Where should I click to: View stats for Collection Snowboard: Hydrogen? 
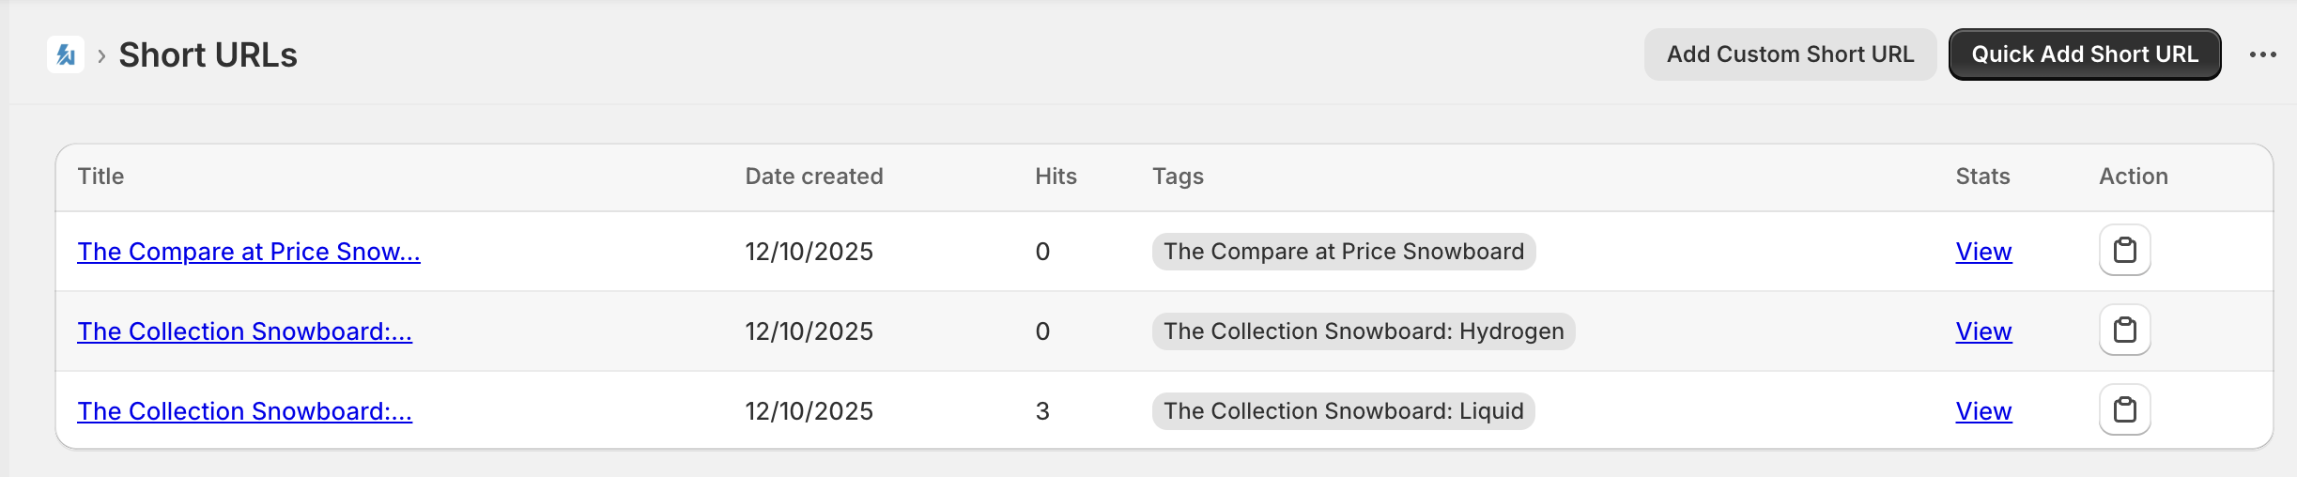click(1983, 331)
